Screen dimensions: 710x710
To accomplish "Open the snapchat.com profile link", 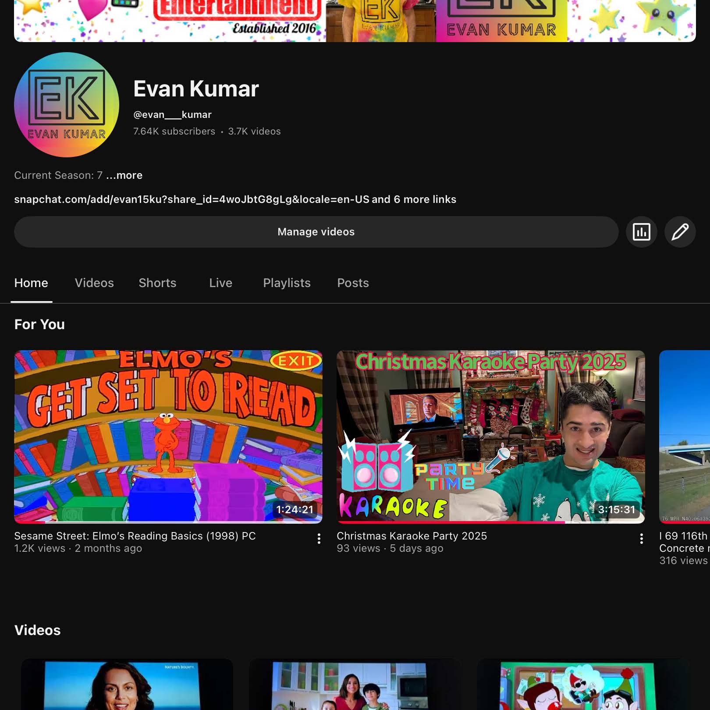I will (x=192, y=199).
